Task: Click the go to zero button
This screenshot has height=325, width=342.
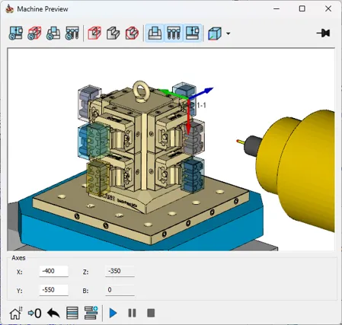Action: click(34, 313)
